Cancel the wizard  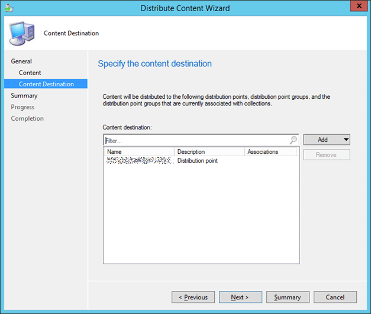335,297
